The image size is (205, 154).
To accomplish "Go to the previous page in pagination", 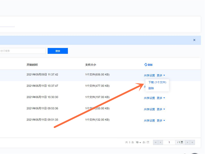I will (x=161, y=142).
